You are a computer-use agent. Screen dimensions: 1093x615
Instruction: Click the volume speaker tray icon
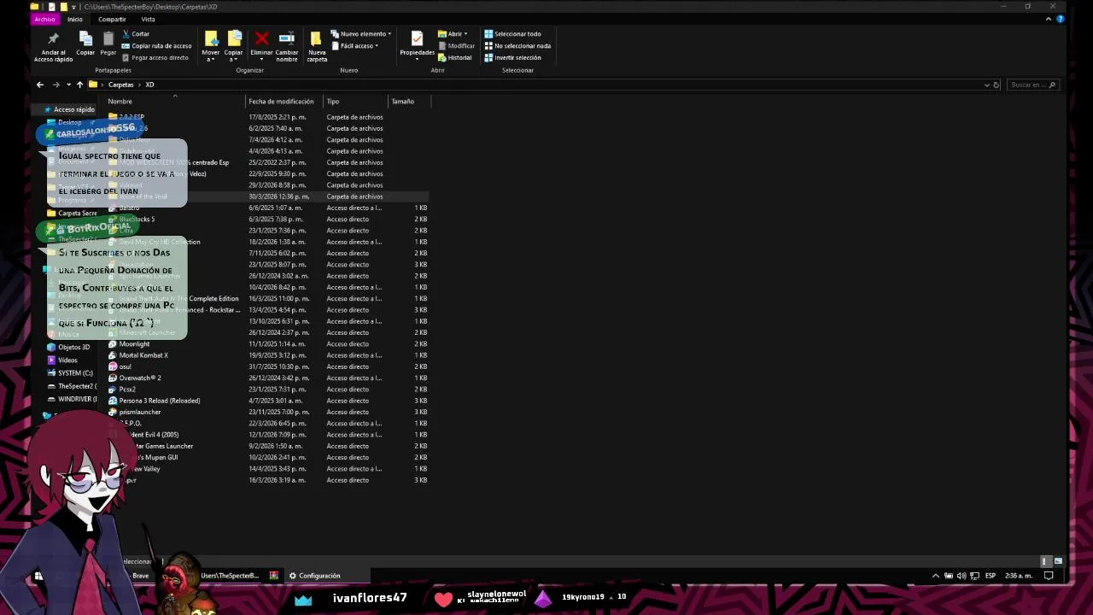coord(961,576)
